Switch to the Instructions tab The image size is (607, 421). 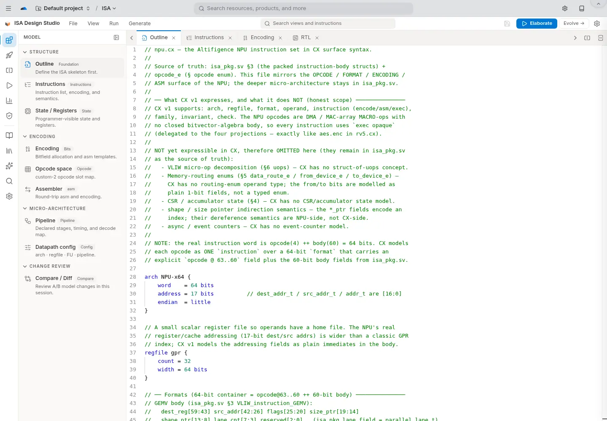pyautogui.click(x=209, y=37)
